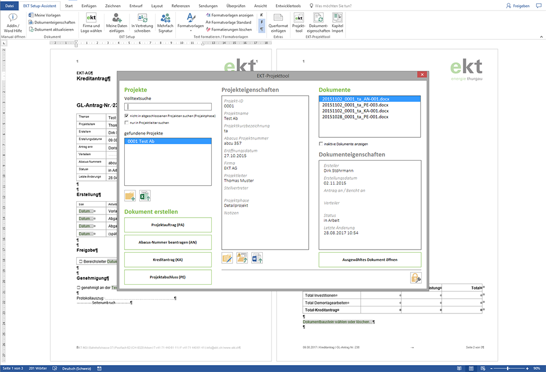Click the word count '201 Wörter'

38,368
